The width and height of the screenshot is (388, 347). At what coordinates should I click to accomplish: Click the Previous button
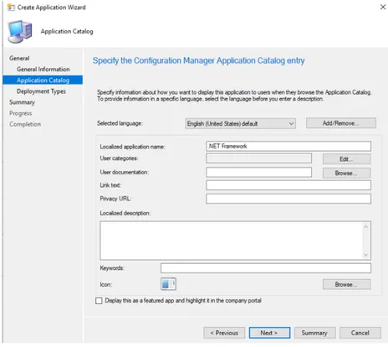click(224, 333)
